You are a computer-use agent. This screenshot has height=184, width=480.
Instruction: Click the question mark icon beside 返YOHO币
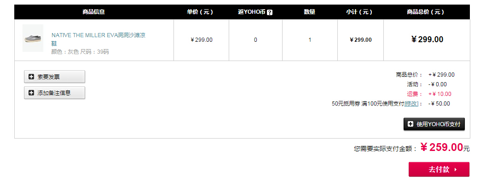click(x=270, y=12)
